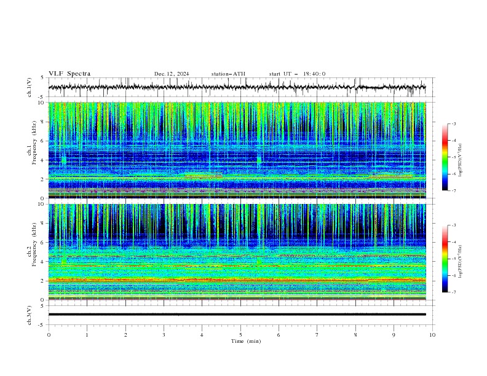Click the ch.1 'Frequency (kHz)' axis label
This screenshot has height=376, width=487.
pos(34,143)
